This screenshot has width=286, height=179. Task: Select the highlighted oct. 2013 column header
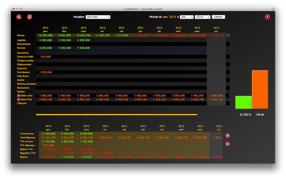(x=216, y=29)
